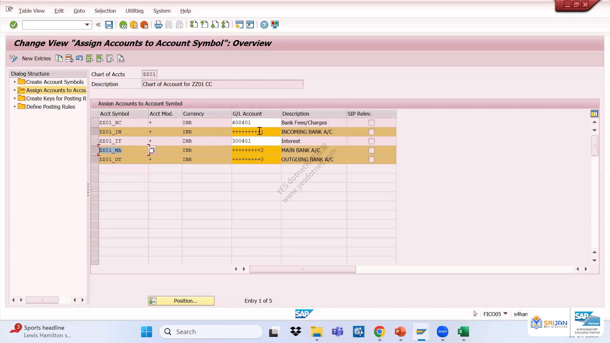Click the Copy As icon next to New Entries
610x343 pixels.
[x=59, y=58]
